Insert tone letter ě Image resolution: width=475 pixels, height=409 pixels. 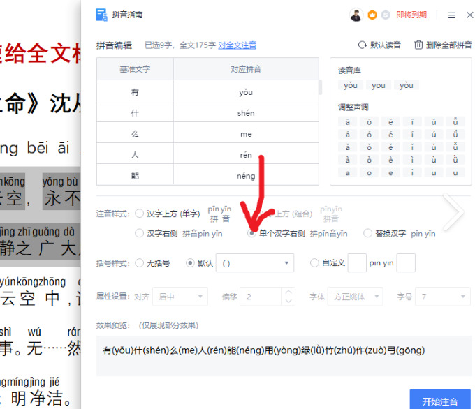(x=390, y=147)
